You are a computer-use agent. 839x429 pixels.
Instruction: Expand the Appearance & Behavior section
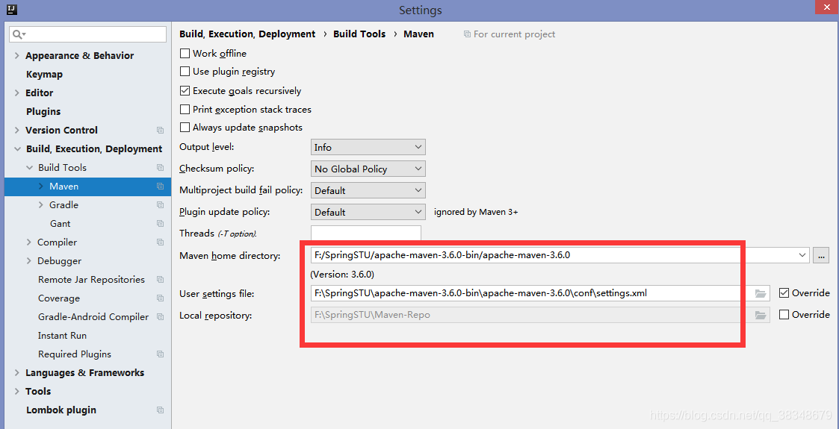(17, 55)
